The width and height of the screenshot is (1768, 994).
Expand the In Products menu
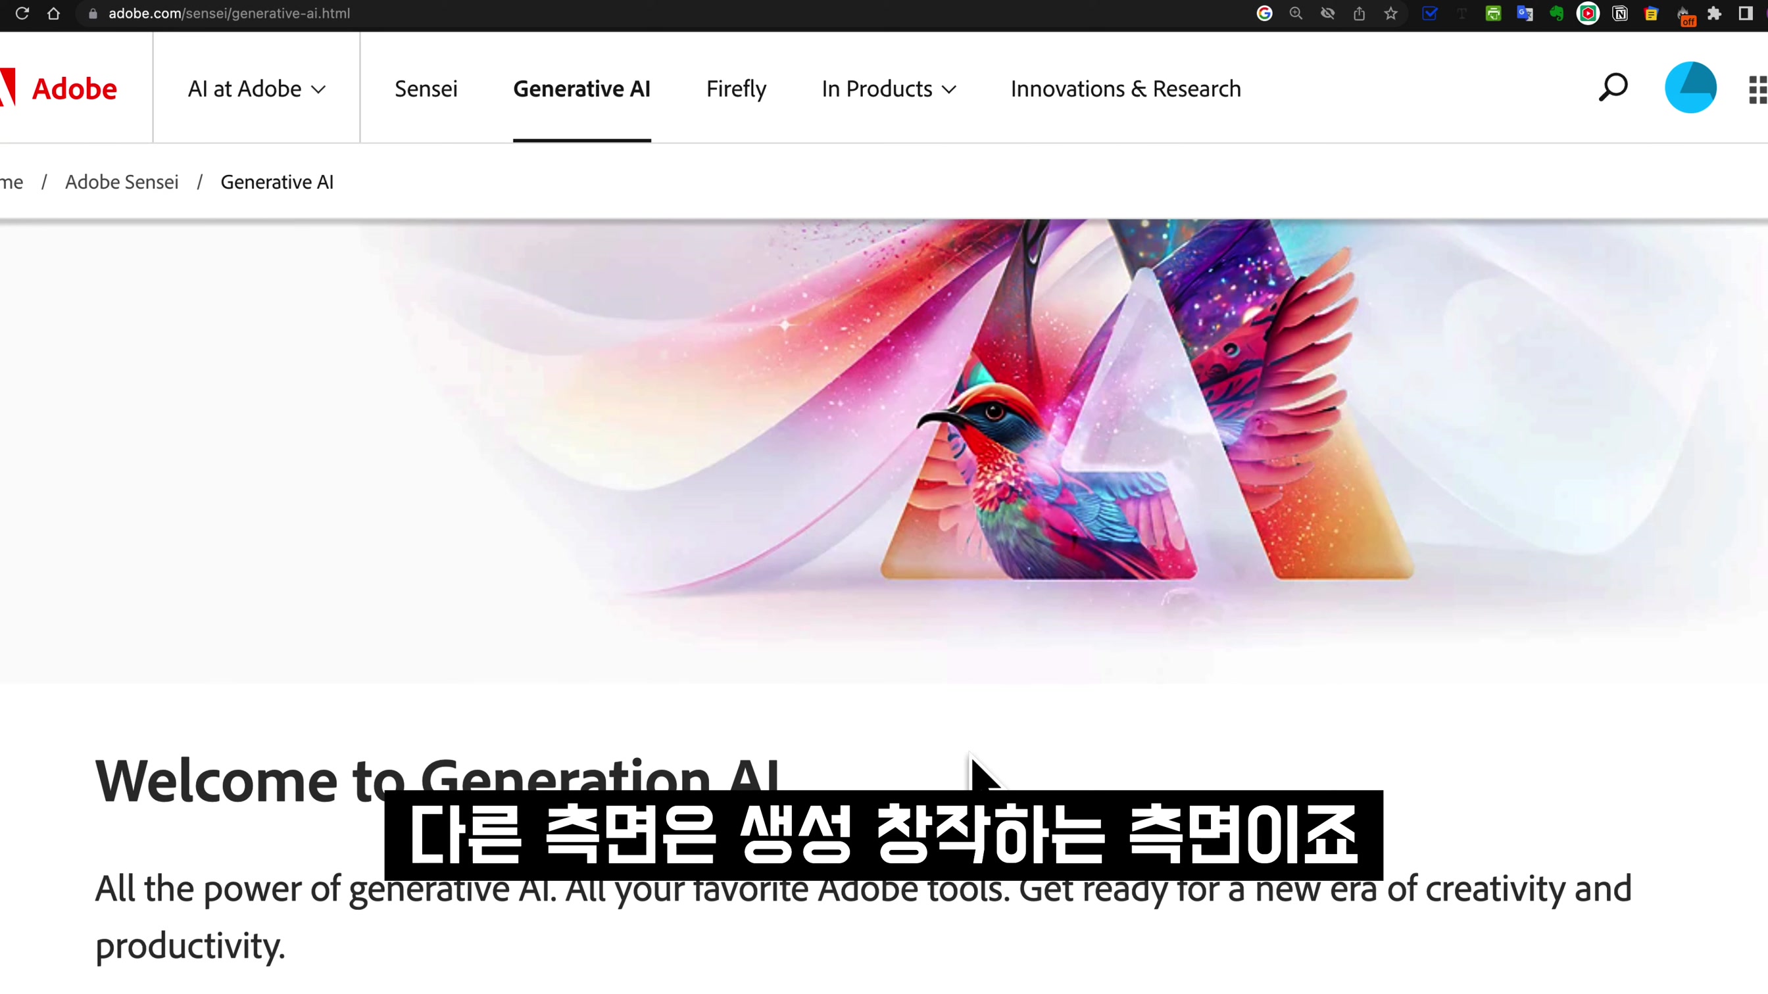(889, 89)
